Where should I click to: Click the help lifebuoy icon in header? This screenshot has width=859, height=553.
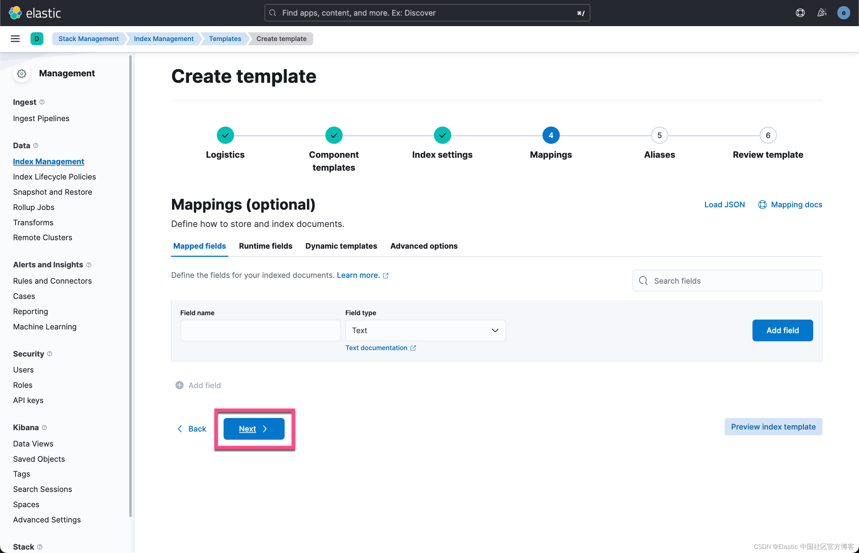800,13
